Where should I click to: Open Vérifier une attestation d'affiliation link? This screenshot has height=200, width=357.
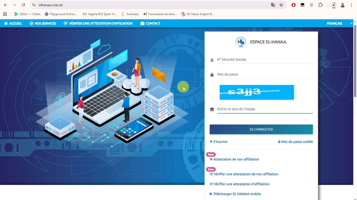coord(240,184)
